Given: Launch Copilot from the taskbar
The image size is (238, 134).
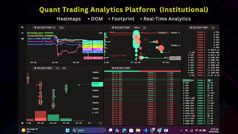Looking at the screenshot, I should 117,131.
